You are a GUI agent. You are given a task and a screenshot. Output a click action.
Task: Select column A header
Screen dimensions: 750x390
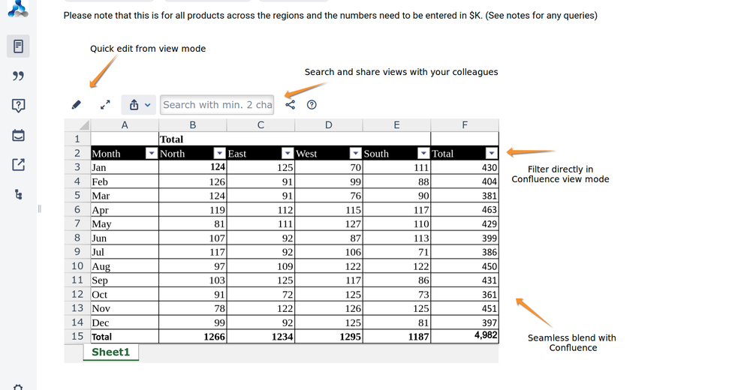[x=125, y=125]
